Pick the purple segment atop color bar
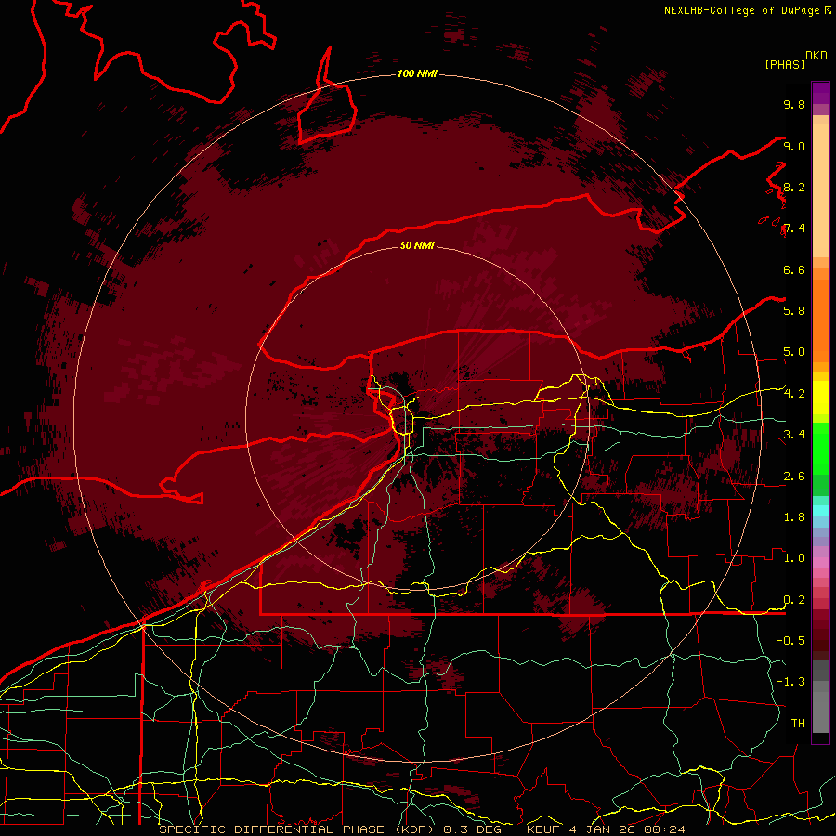 pos(820,93)
